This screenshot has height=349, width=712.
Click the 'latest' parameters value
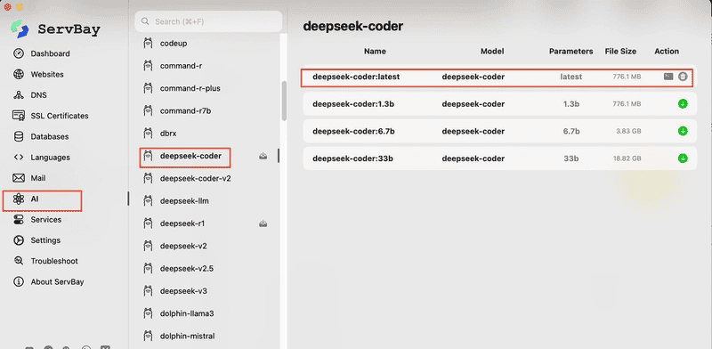click(x=570, y=77)
